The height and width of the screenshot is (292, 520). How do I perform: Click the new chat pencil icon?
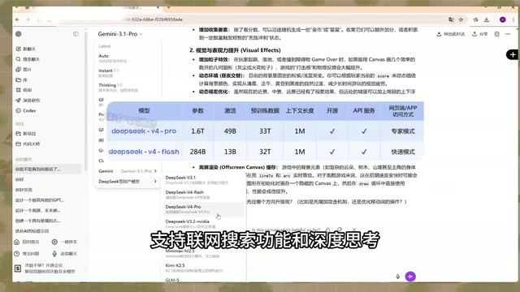[18, 49]
